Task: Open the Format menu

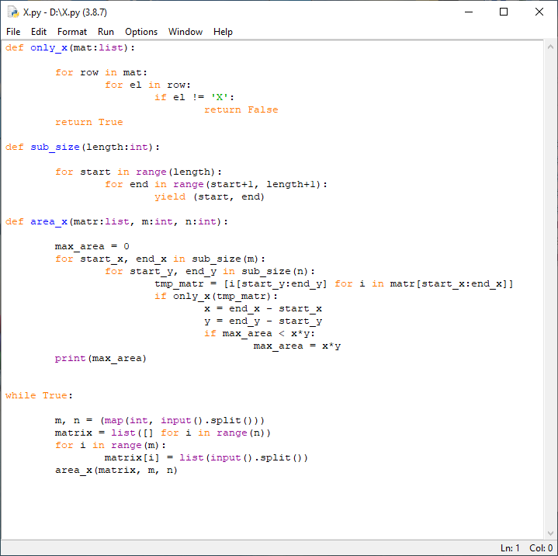Action: click(x=72, y=32)
